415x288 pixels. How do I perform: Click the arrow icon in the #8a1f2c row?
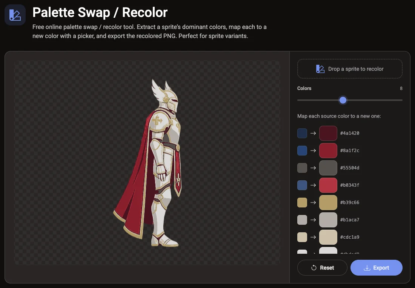click(x=313, y=151)
